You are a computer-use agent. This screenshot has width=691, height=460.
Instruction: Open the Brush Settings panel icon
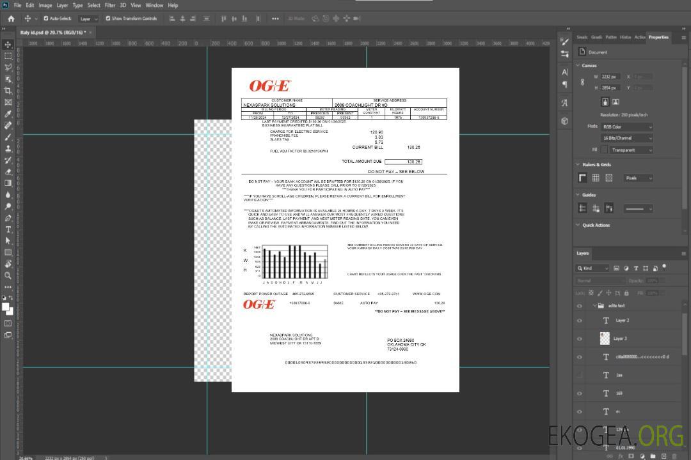tap(564, 41)
